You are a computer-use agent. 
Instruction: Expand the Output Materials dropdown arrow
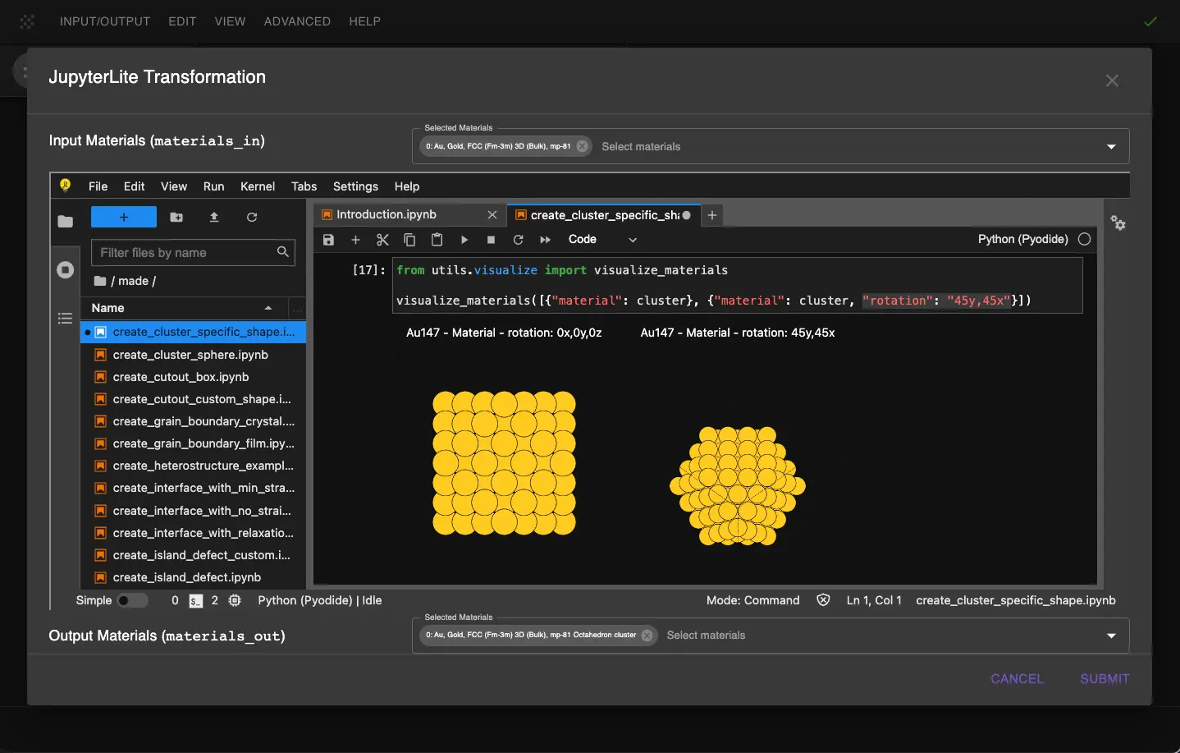coord(1111,636)
